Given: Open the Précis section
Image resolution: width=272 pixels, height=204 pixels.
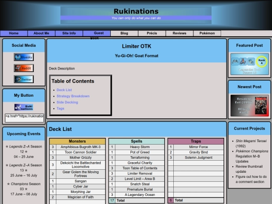Looking at the screenshot, I should click(x=152, y=33).
